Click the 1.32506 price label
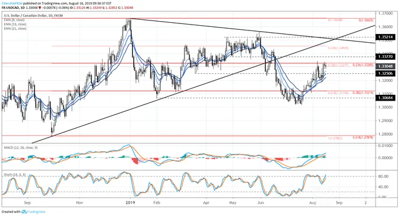This screenshot has height=216, width=399. pyautogui.click(x=386, y=74)
